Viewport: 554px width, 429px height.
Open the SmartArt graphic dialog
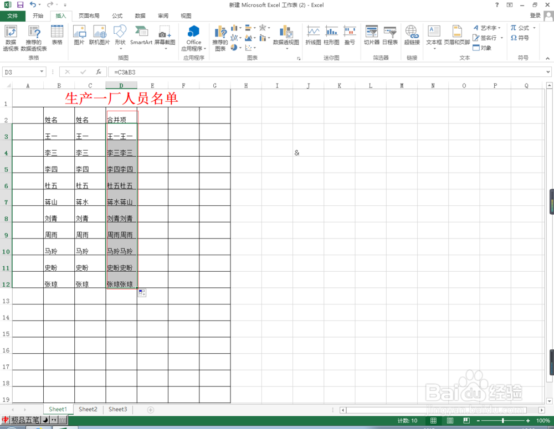(x=141, y=35)
